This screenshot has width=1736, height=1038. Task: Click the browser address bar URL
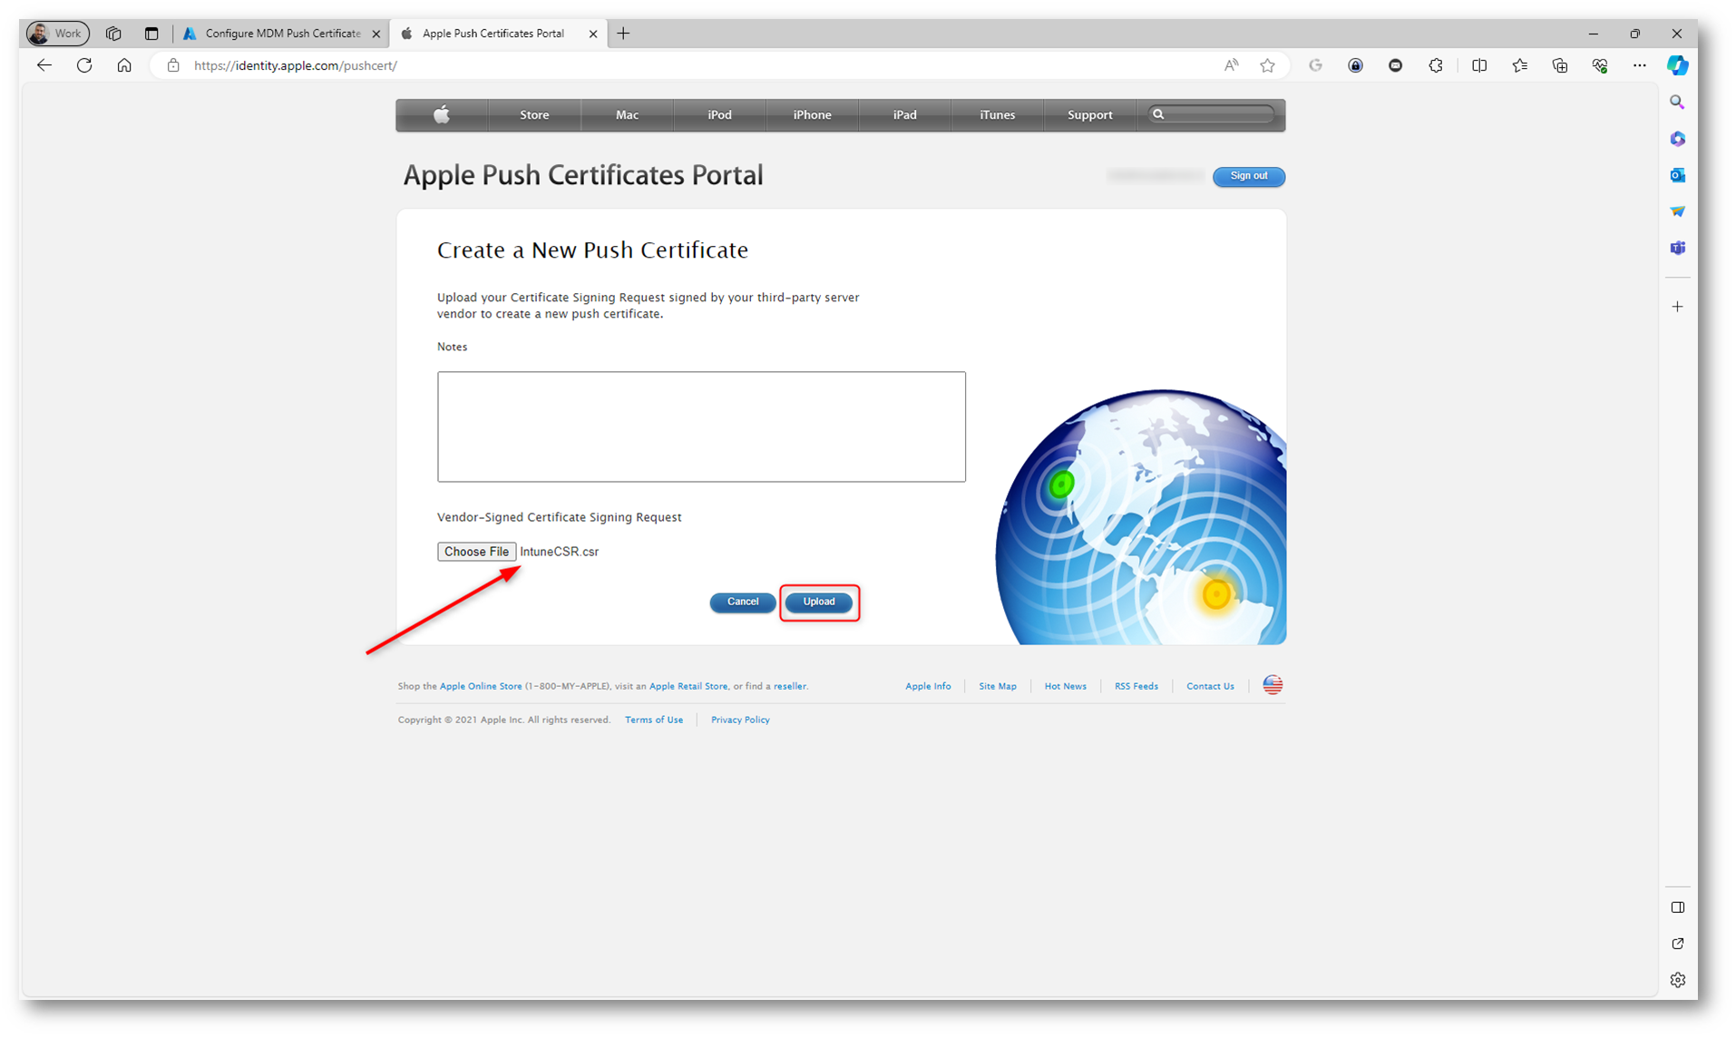296,65
